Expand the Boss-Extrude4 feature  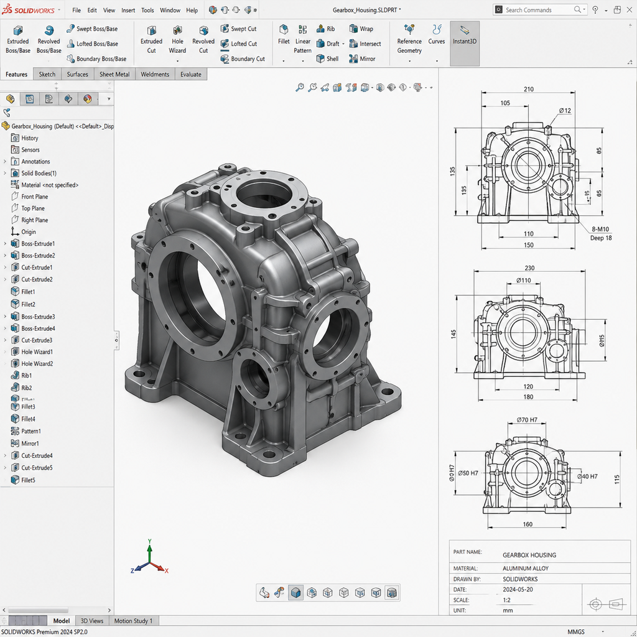click(x=4, y=328)
